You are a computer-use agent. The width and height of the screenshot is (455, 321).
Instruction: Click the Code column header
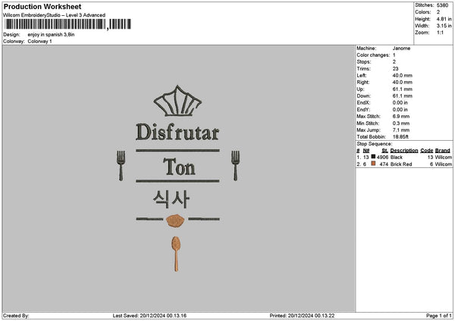(426, 151)
